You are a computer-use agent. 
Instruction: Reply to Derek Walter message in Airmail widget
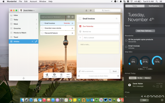[154, 86]
